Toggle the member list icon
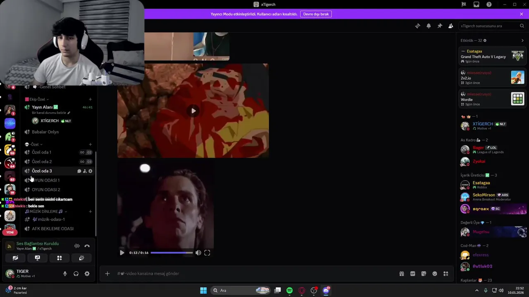This screenshot has height=297, width=529. [x=451, y=26]
